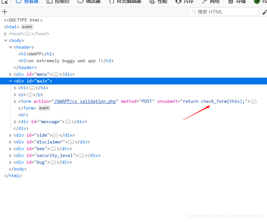
Task: Click the element picker icon
Action: pos(5,2)
